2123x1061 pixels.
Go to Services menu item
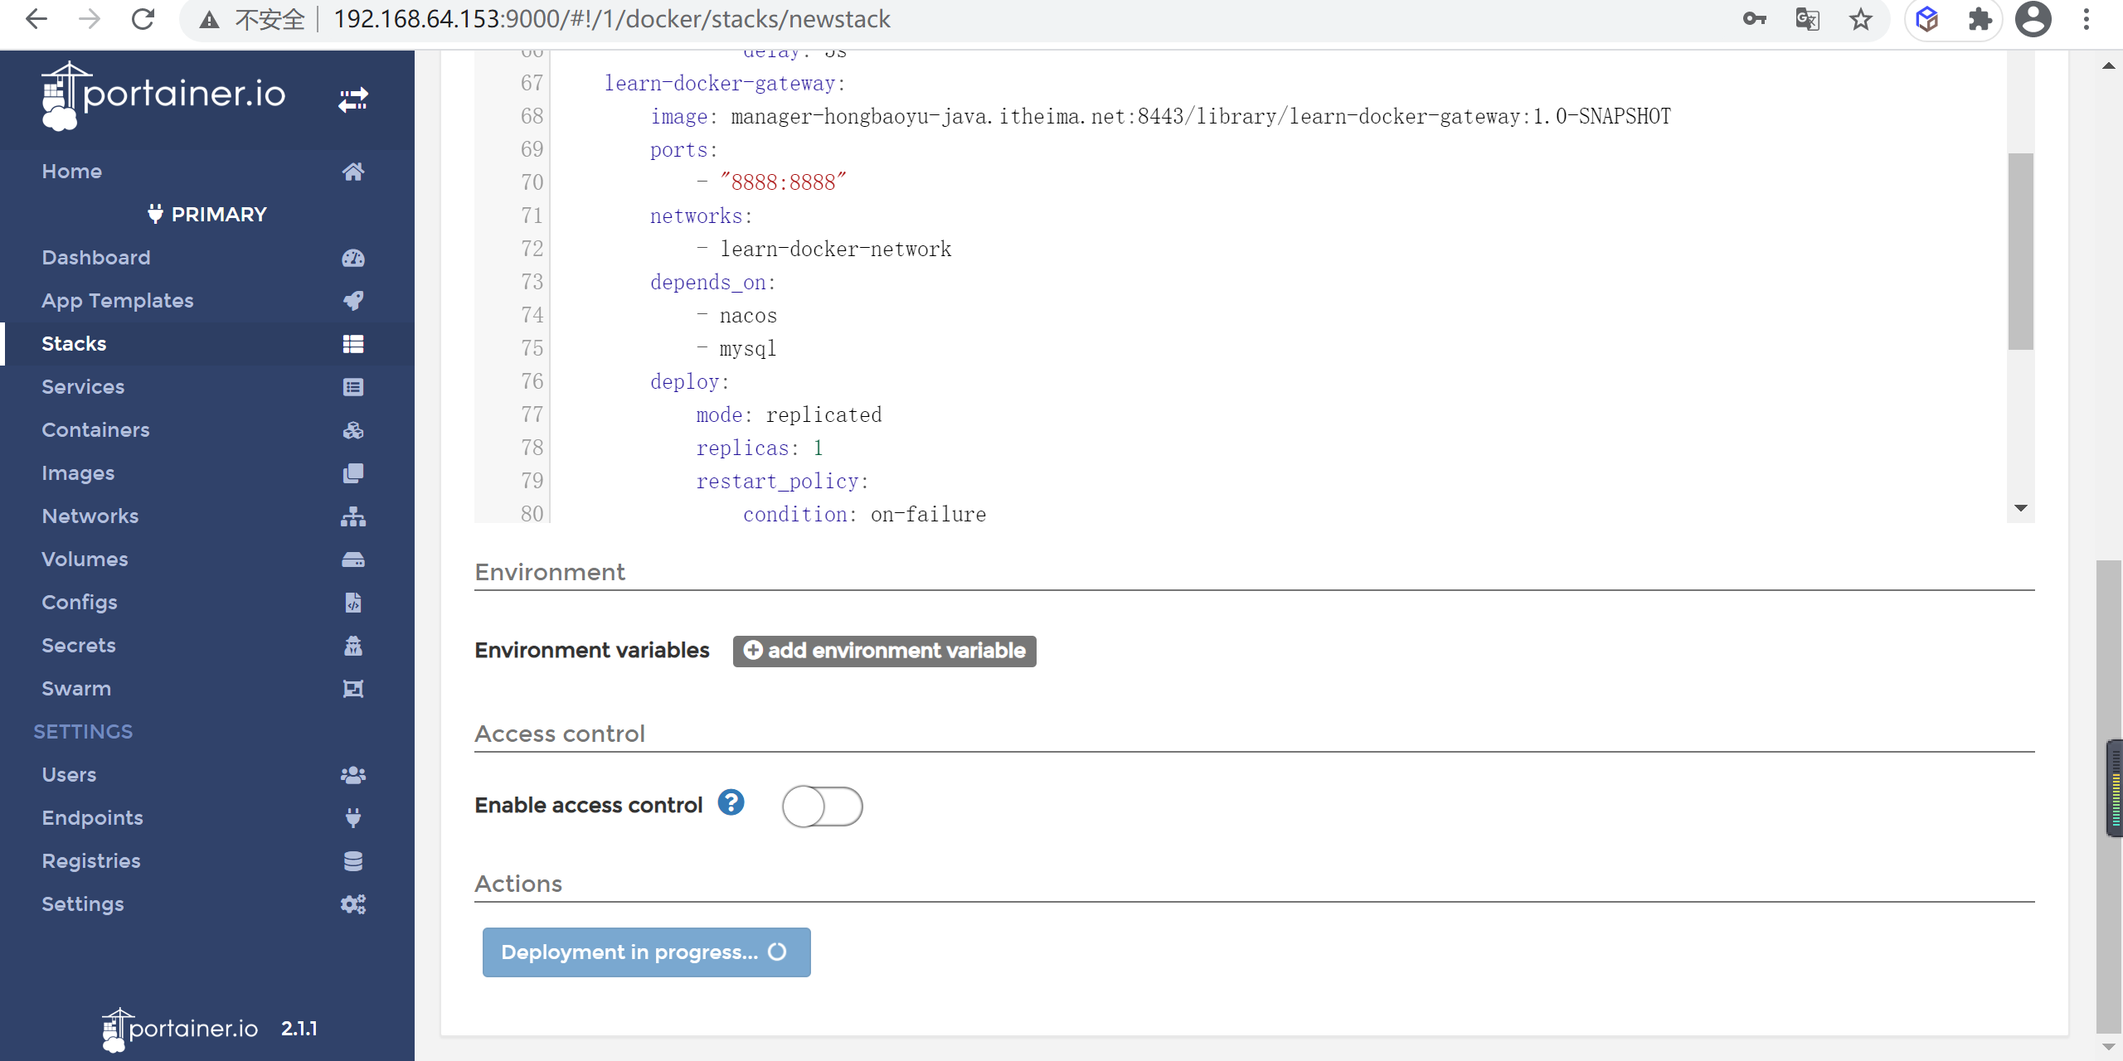83,387
